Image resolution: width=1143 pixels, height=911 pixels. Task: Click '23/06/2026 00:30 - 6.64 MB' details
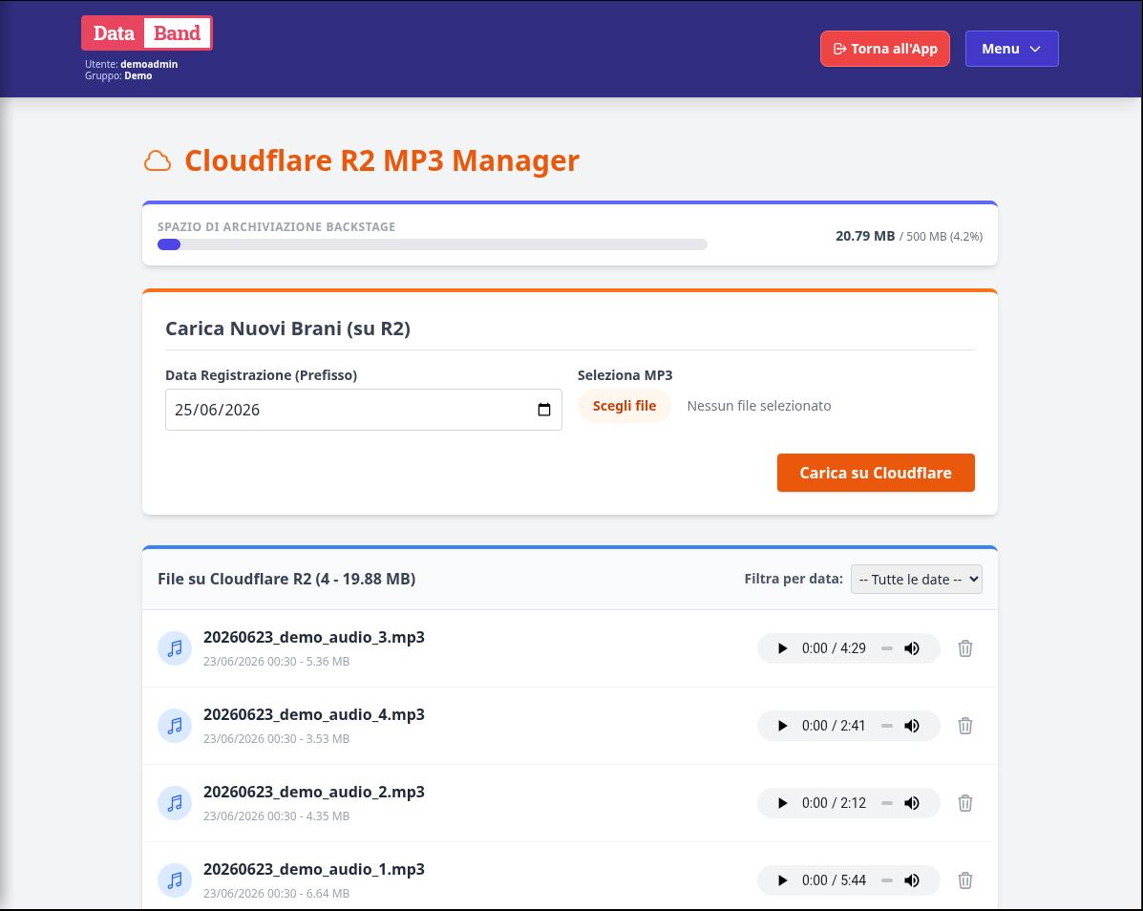click(276, 894)
